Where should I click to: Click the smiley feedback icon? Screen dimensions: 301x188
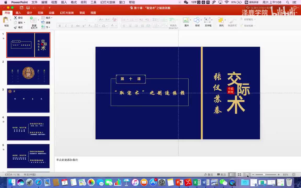coord(295,8)
